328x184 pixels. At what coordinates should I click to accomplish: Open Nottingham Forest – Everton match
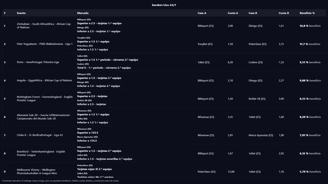click(x=45, y=99)
